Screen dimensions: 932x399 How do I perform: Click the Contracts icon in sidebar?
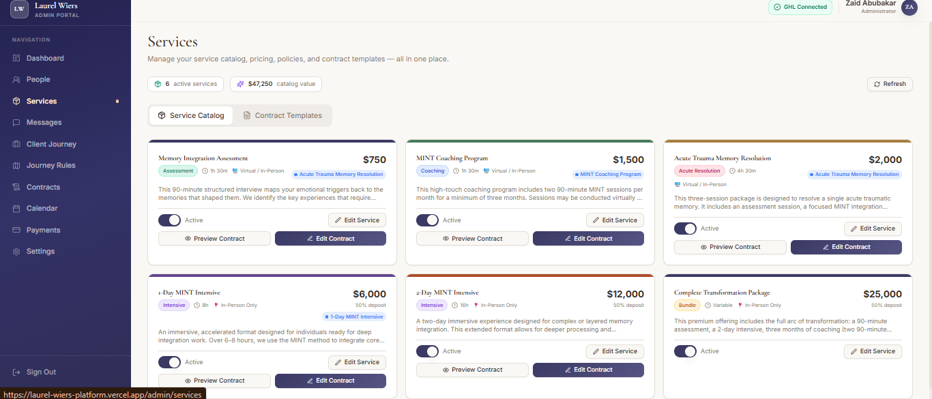click(x=16, y=188)
